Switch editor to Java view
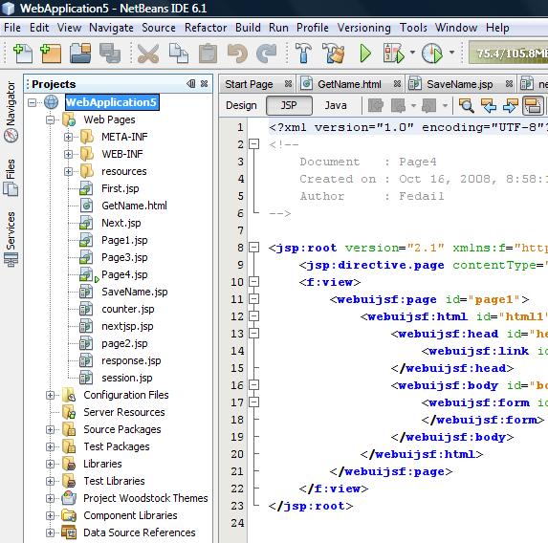 pyautogui.click(x=336, y=105)
